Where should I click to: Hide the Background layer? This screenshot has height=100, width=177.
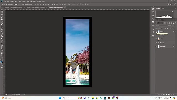click(x=157, y=46)
